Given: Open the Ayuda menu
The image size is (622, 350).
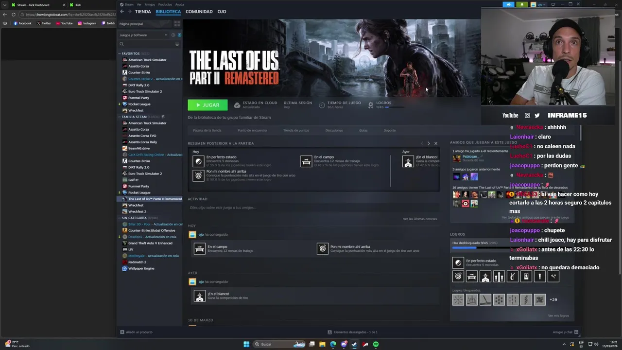Looking at the screenshot, I should 179,4.
